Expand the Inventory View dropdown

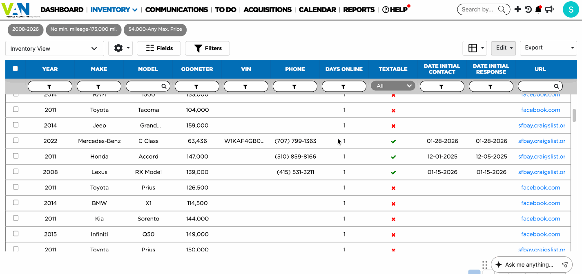54,48
